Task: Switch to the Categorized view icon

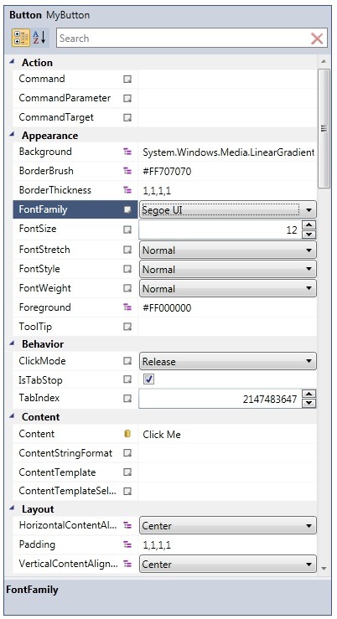Action: pos(21,39)
